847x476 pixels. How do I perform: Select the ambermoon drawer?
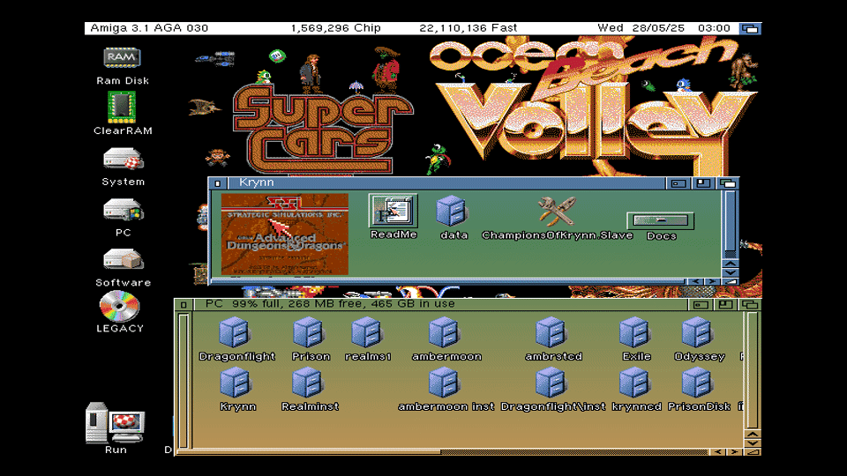444,332
